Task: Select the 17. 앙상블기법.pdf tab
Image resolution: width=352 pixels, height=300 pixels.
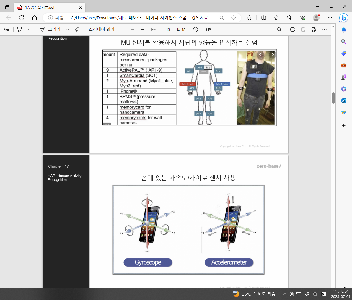Action: 50,7
